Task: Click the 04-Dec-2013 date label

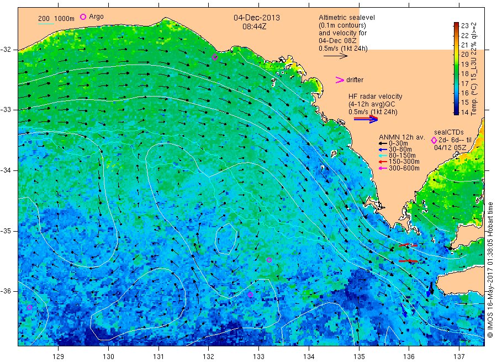Action: click(257, 18)
